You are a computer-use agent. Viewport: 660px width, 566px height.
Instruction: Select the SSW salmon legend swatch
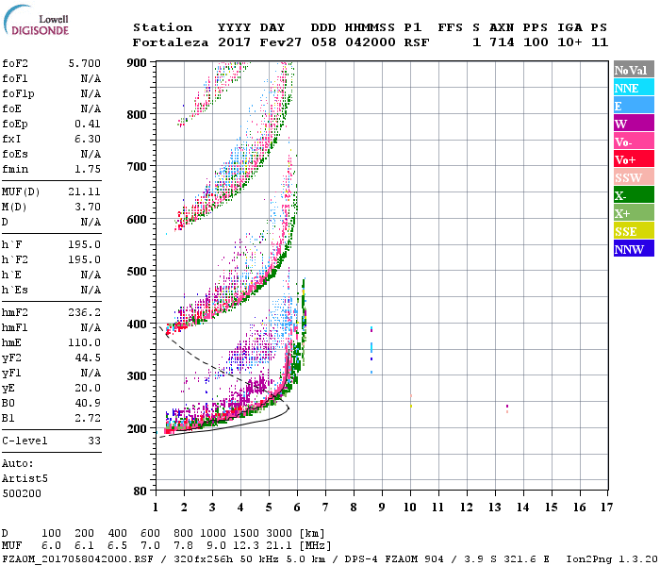tap(634, 177)
